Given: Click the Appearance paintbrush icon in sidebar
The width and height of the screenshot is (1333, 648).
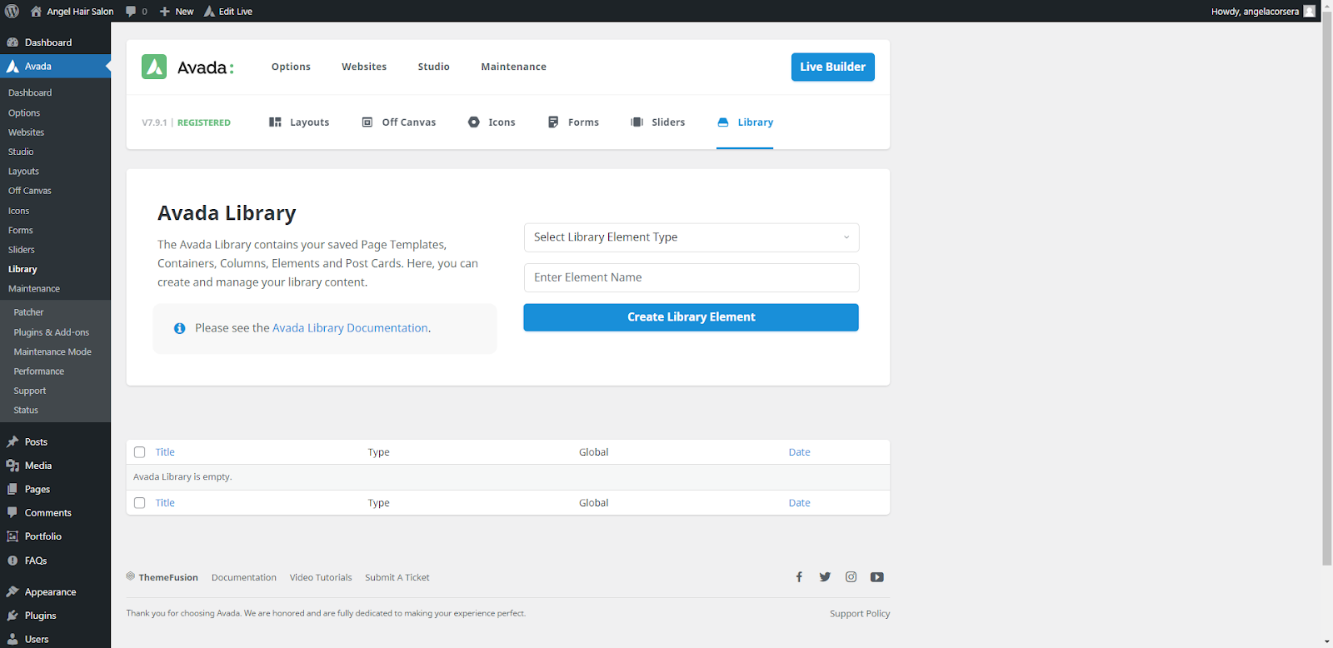Looking at the screenshot, I should (x=12, y=592).
